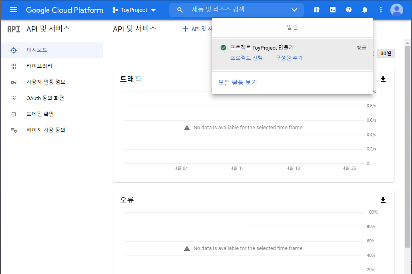Click the 오류 chart title
This screenshot has width=412, height=274.
click(127, 200)
